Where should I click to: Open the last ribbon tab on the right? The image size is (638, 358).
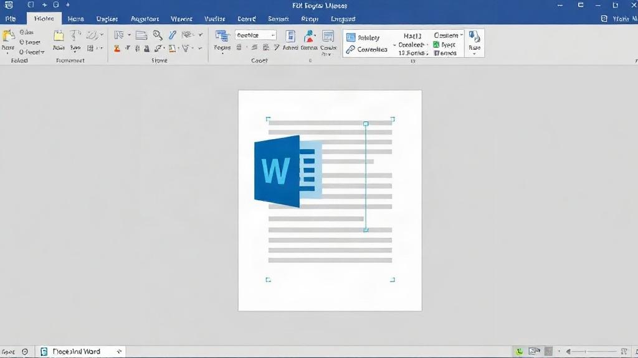click(343, 19)
